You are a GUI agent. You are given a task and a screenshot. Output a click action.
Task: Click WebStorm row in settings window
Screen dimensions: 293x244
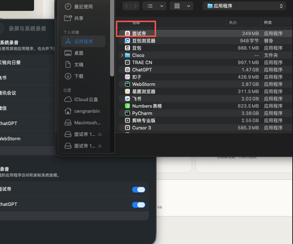point(27,138)
